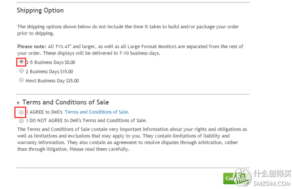
Task: Click the I AGREE to Dell's label text
Action: [x=44, y=112]
